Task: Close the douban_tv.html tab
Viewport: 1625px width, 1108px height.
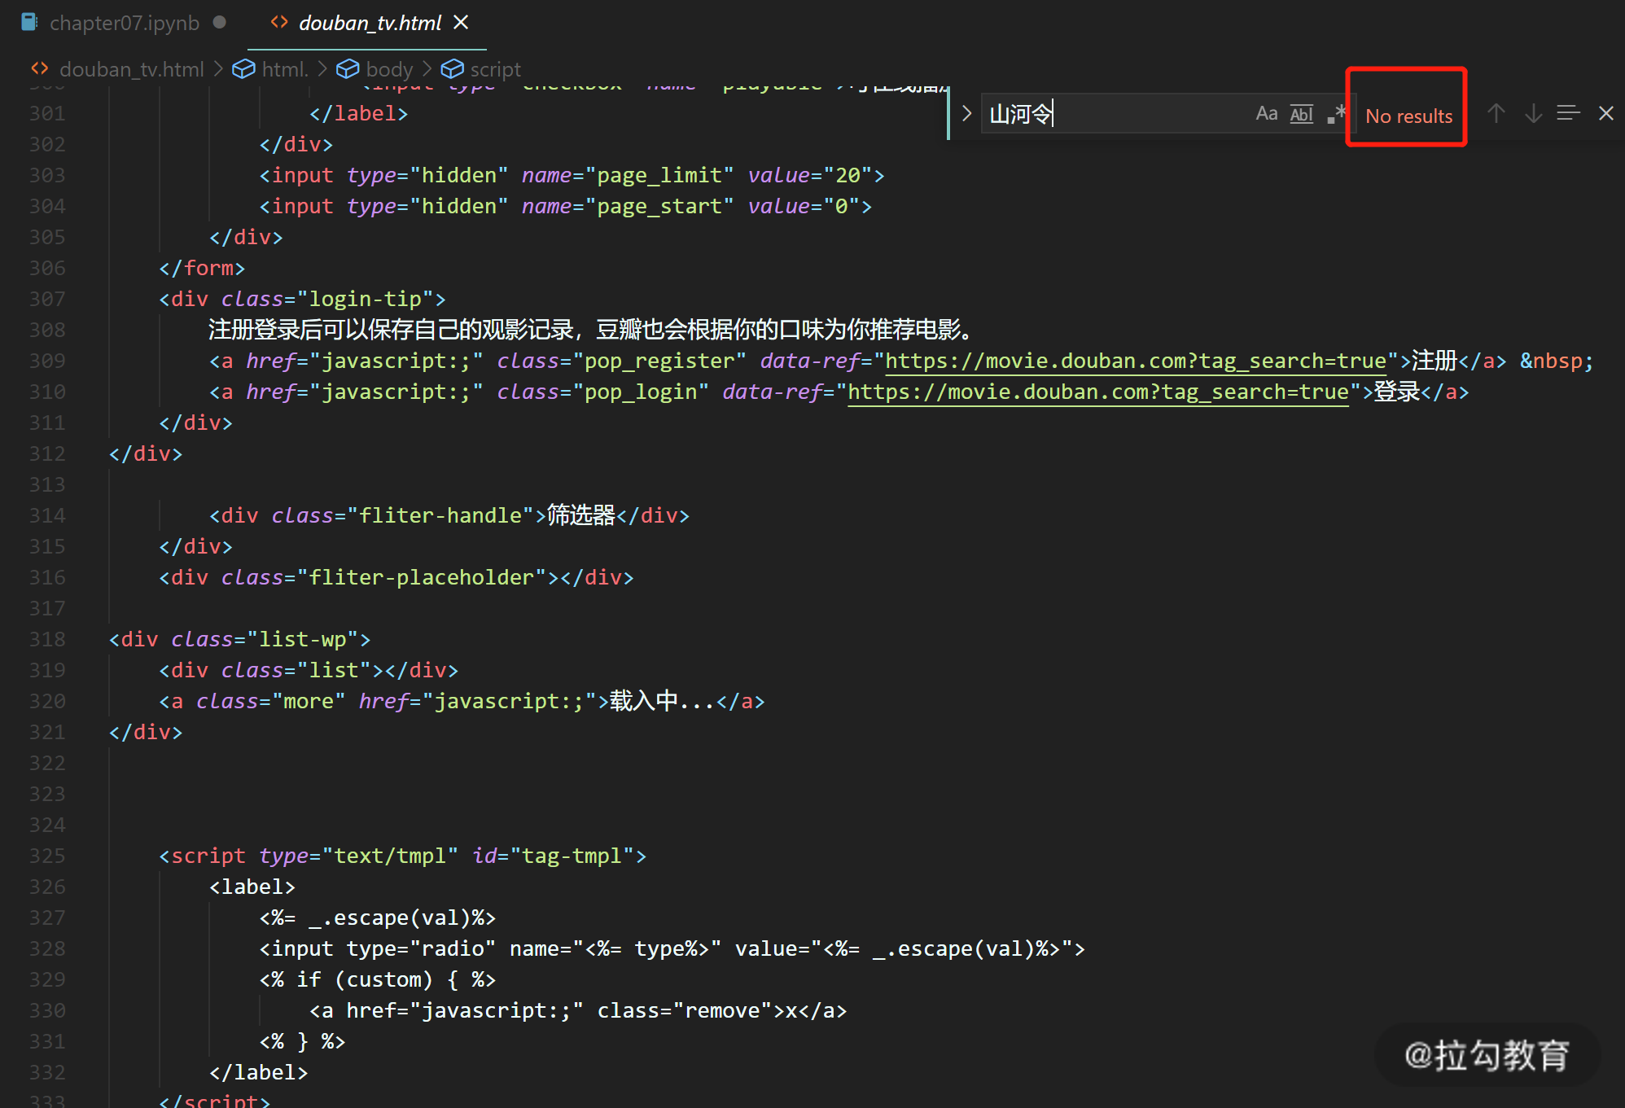Action: coord(461,23)
